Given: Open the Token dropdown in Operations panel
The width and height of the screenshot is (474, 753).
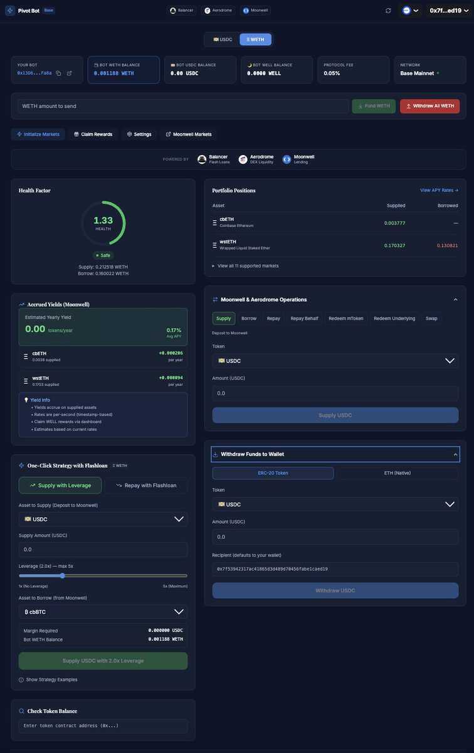Looking at the screenshot, I should pos(335,361).
